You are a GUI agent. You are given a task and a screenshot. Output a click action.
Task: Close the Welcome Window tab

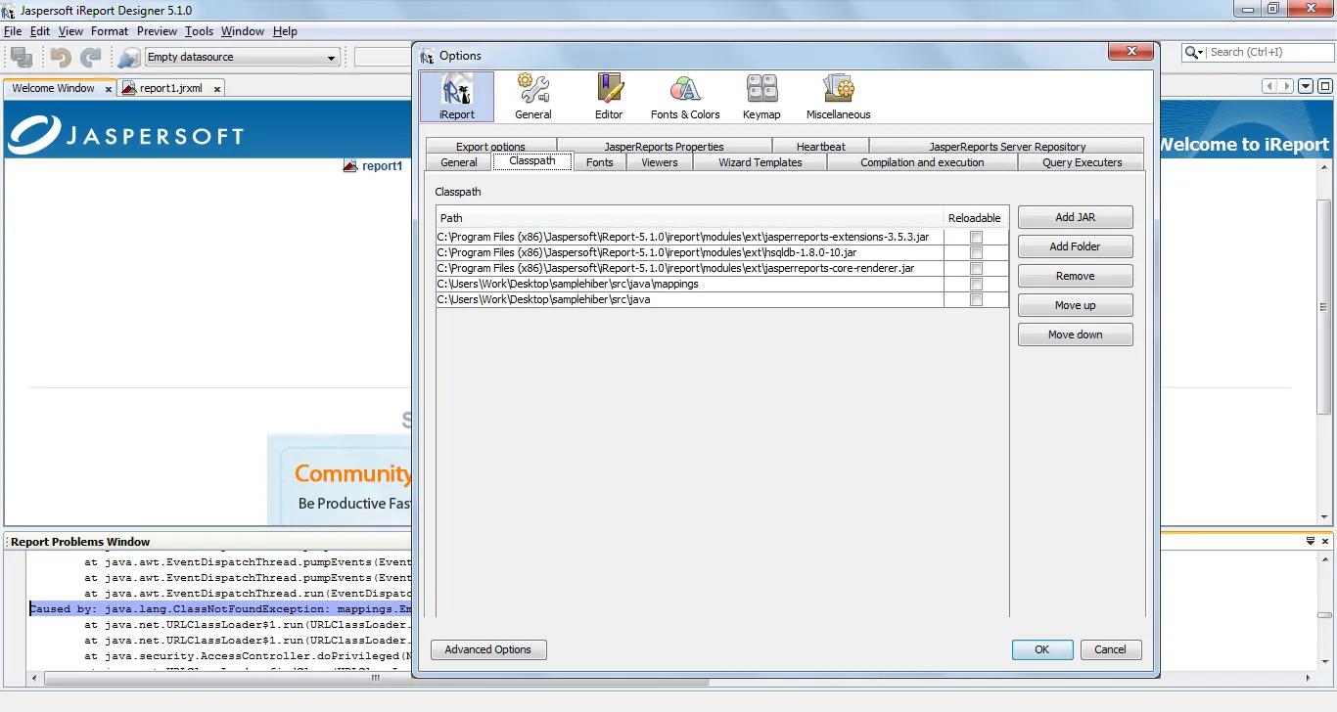click(x=109, y=89)
